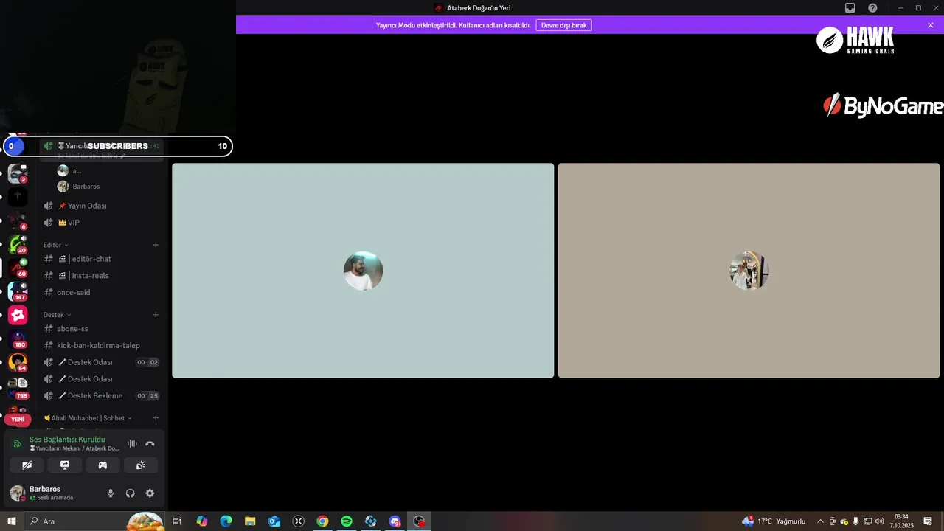Collapse Ahali Muhabbet | Sohbet category
944x531 pixels.
point(88,418)
